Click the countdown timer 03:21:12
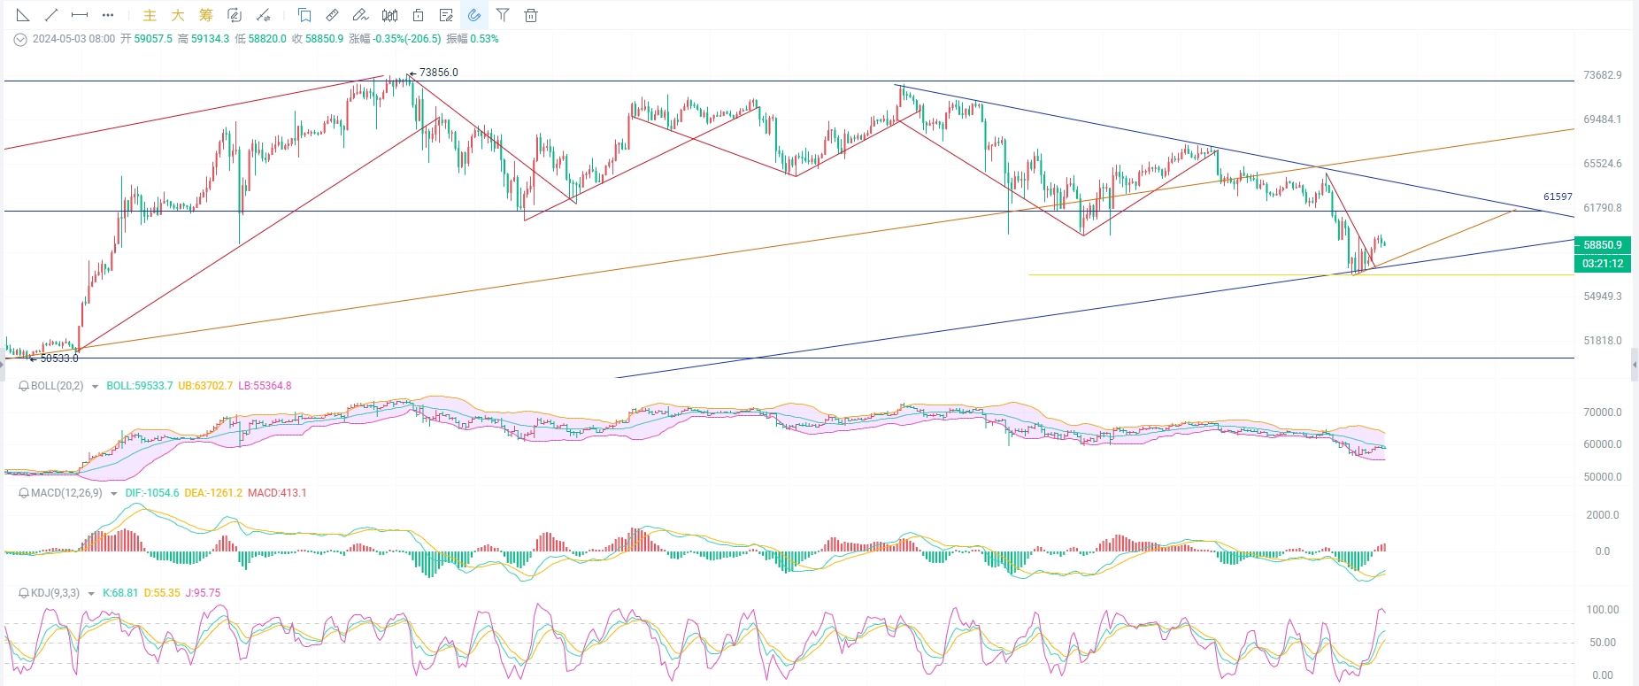Viewport: 1639px width, 686px height. point(1603,264)
